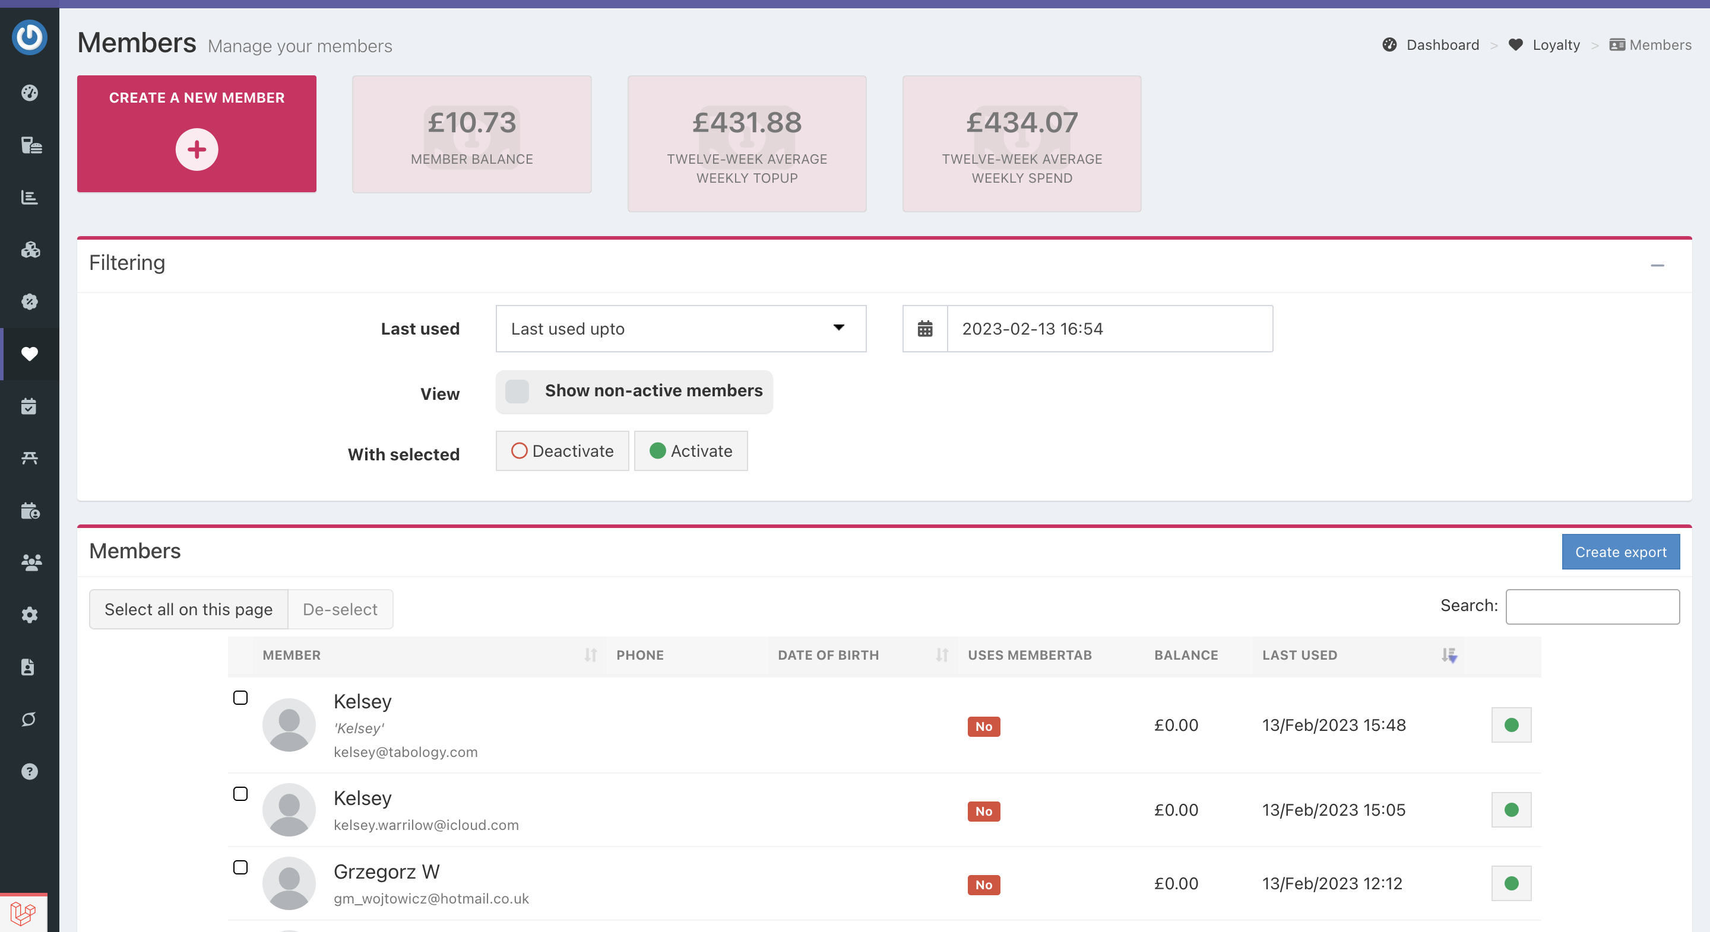Click Deactivate for selected members
Viewport: 1710px width, 932px height.
tap(562, 451)
